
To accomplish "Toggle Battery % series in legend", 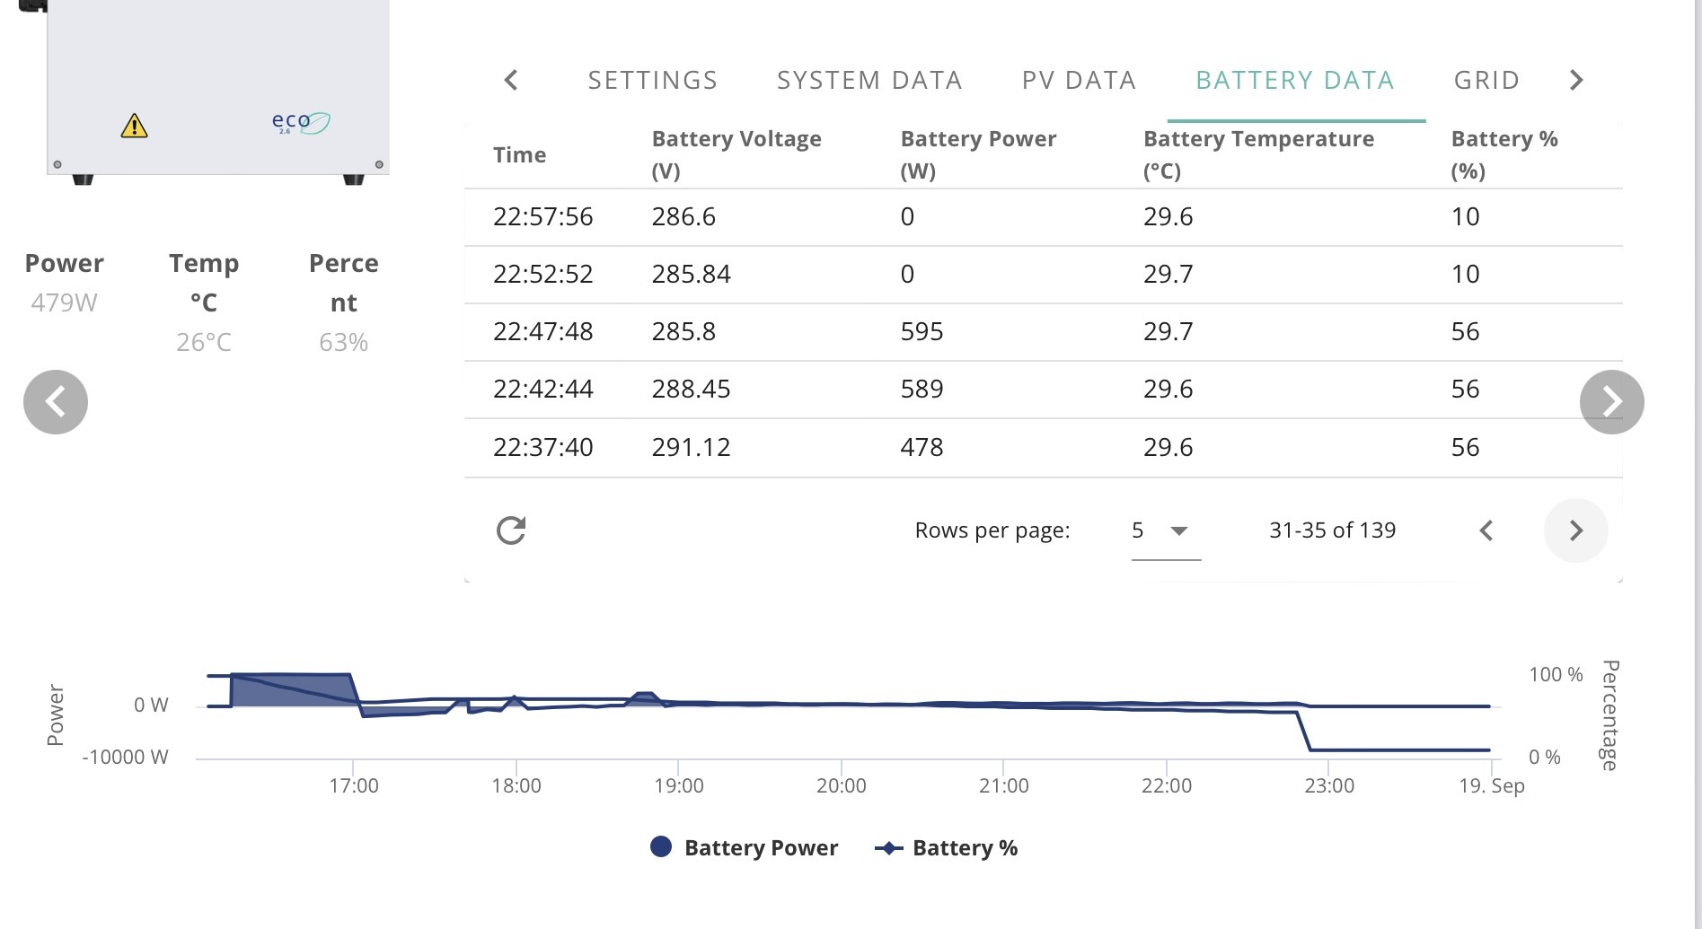I will [x=947, y=847].
